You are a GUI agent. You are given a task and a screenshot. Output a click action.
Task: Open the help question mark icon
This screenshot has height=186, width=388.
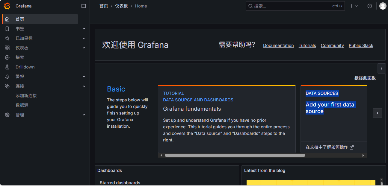coord(370,6)
